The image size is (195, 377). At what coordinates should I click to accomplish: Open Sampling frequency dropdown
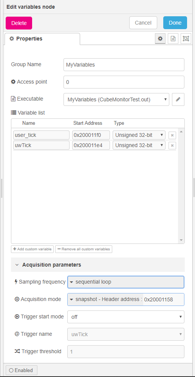[x=126, y=282]
